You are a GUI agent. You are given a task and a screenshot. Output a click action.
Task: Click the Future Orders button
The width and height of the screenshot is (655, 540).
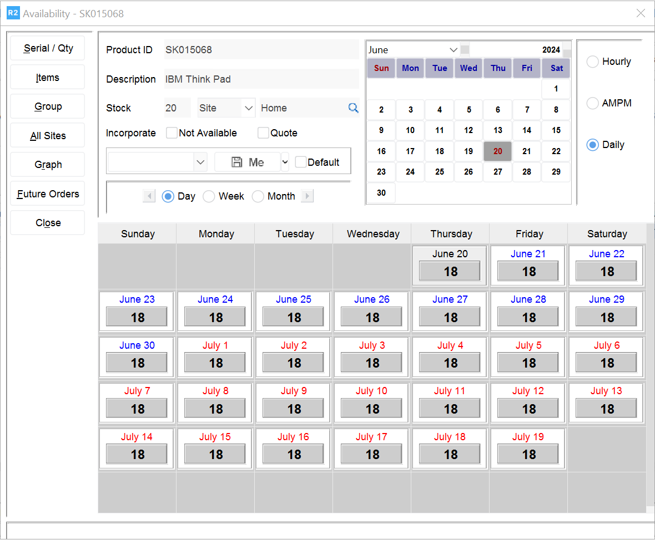tap(48, 194)
